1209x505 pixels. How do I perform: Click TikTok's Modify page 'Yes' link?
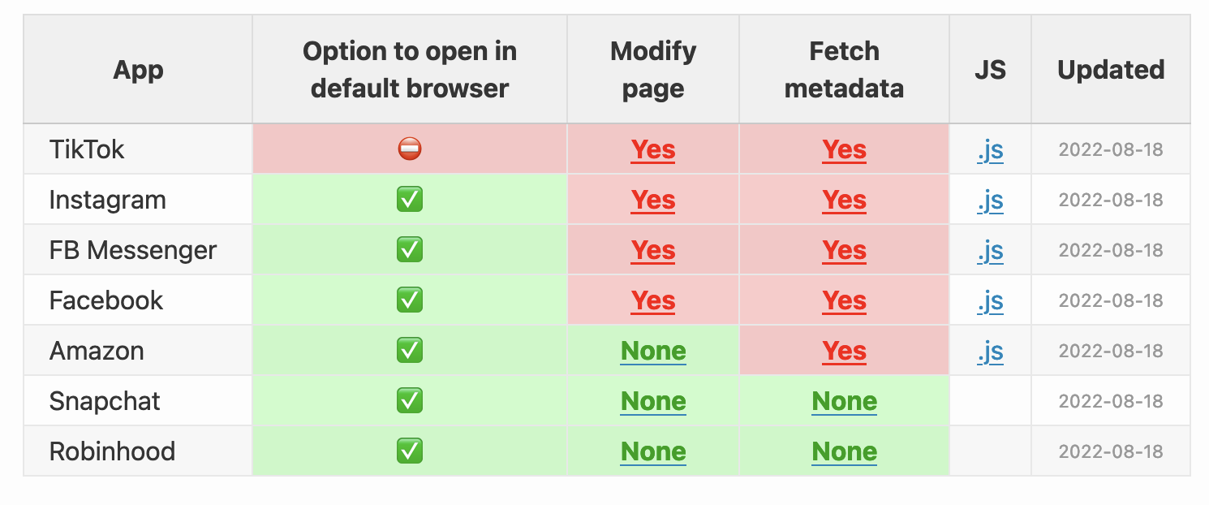tap(653, 150)
